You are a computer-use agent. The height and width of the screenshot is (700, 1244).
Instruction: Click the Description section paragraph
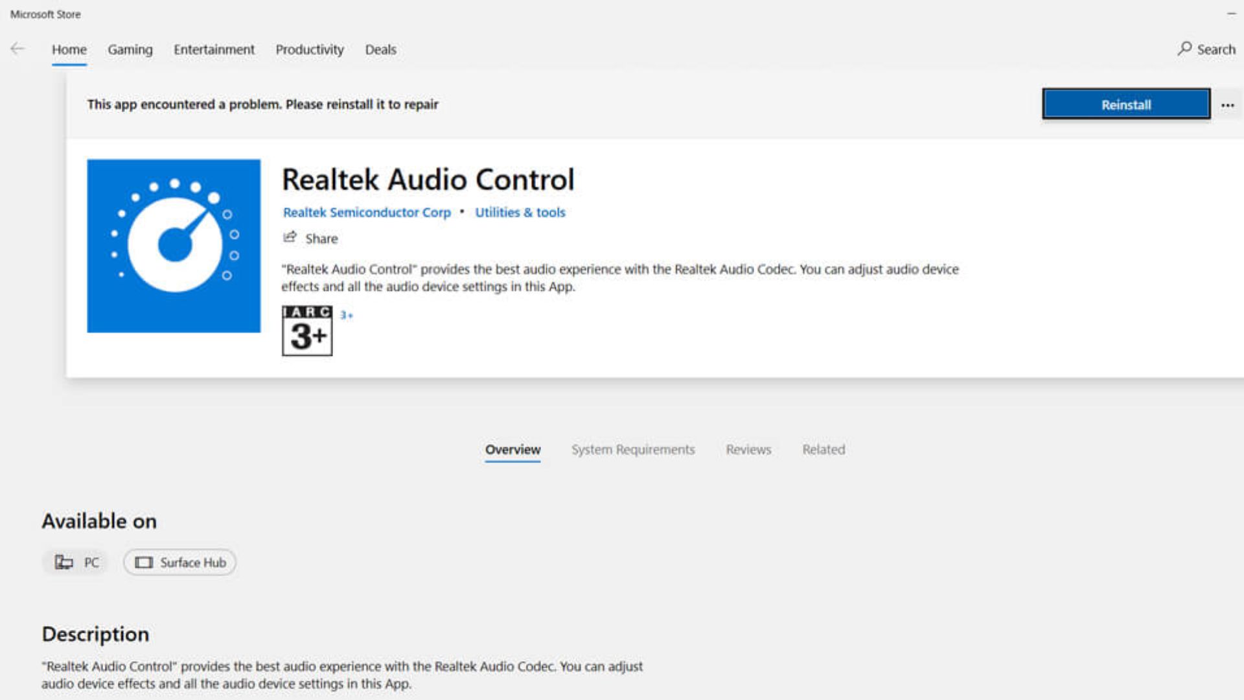click(x=342, y=675)
